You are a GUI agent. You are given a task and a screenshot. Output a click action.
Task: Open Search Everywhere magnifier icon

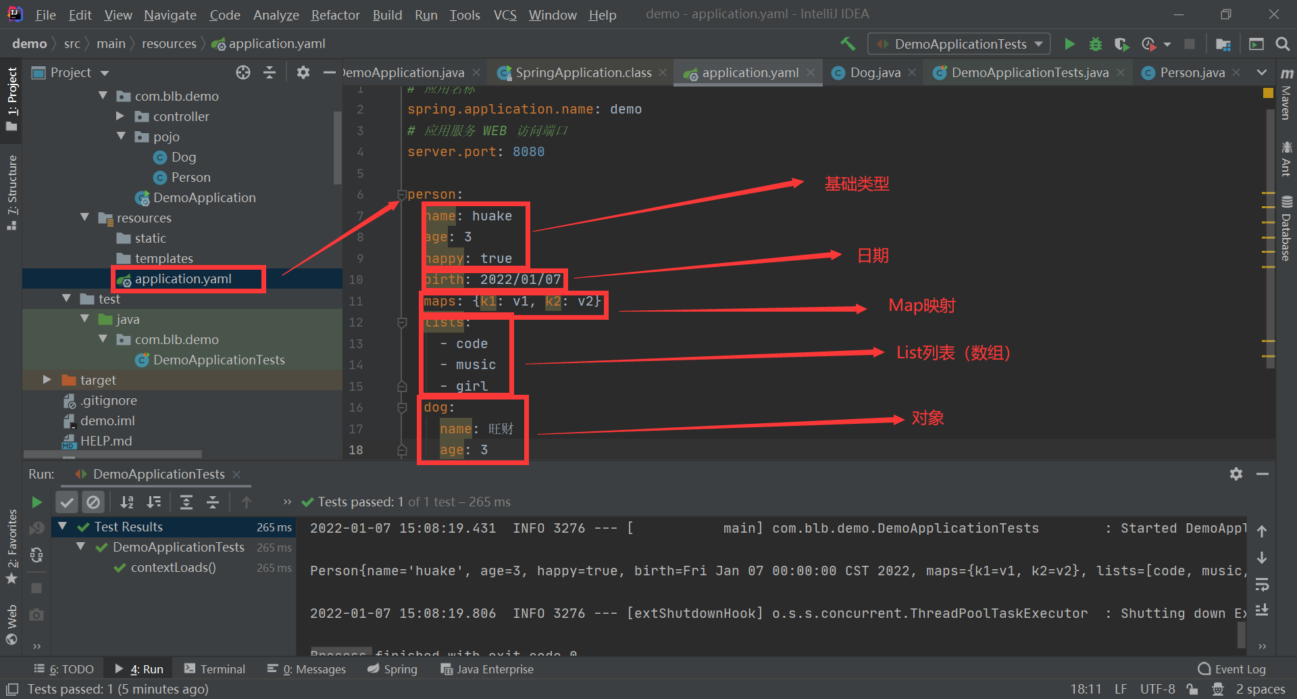tap(1282, 44)
